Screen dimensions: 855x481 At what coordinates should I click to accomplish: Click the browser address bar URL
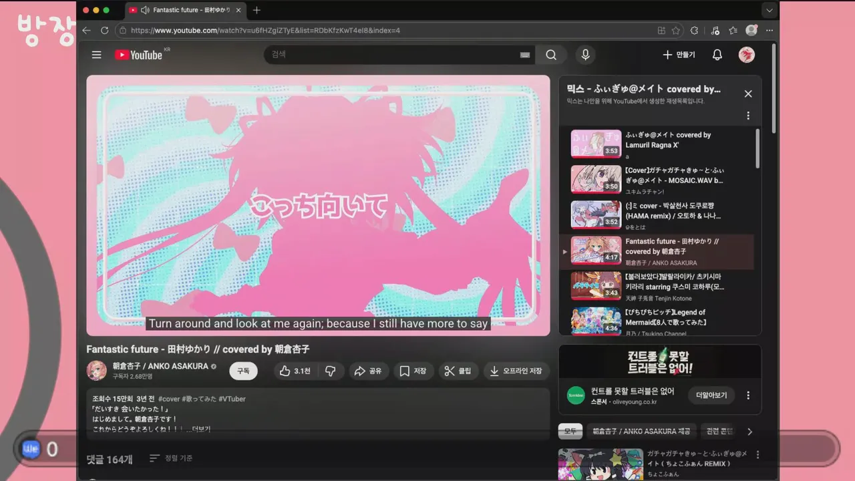coord(265,30)
